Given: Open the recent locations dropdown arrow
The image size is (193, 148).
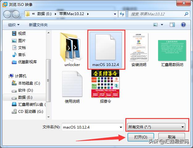Looking at the screenshot, I should (x=22, y=14).
